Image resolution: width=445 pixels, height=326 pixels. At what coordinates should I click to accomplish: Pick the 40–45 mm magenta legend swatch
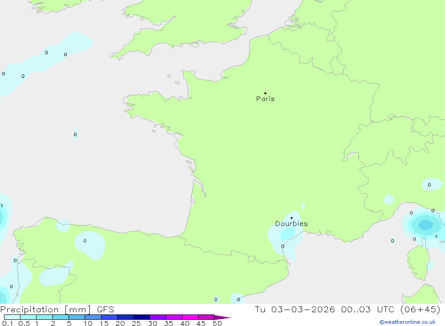pyautogui.click(x=190, y=317)
